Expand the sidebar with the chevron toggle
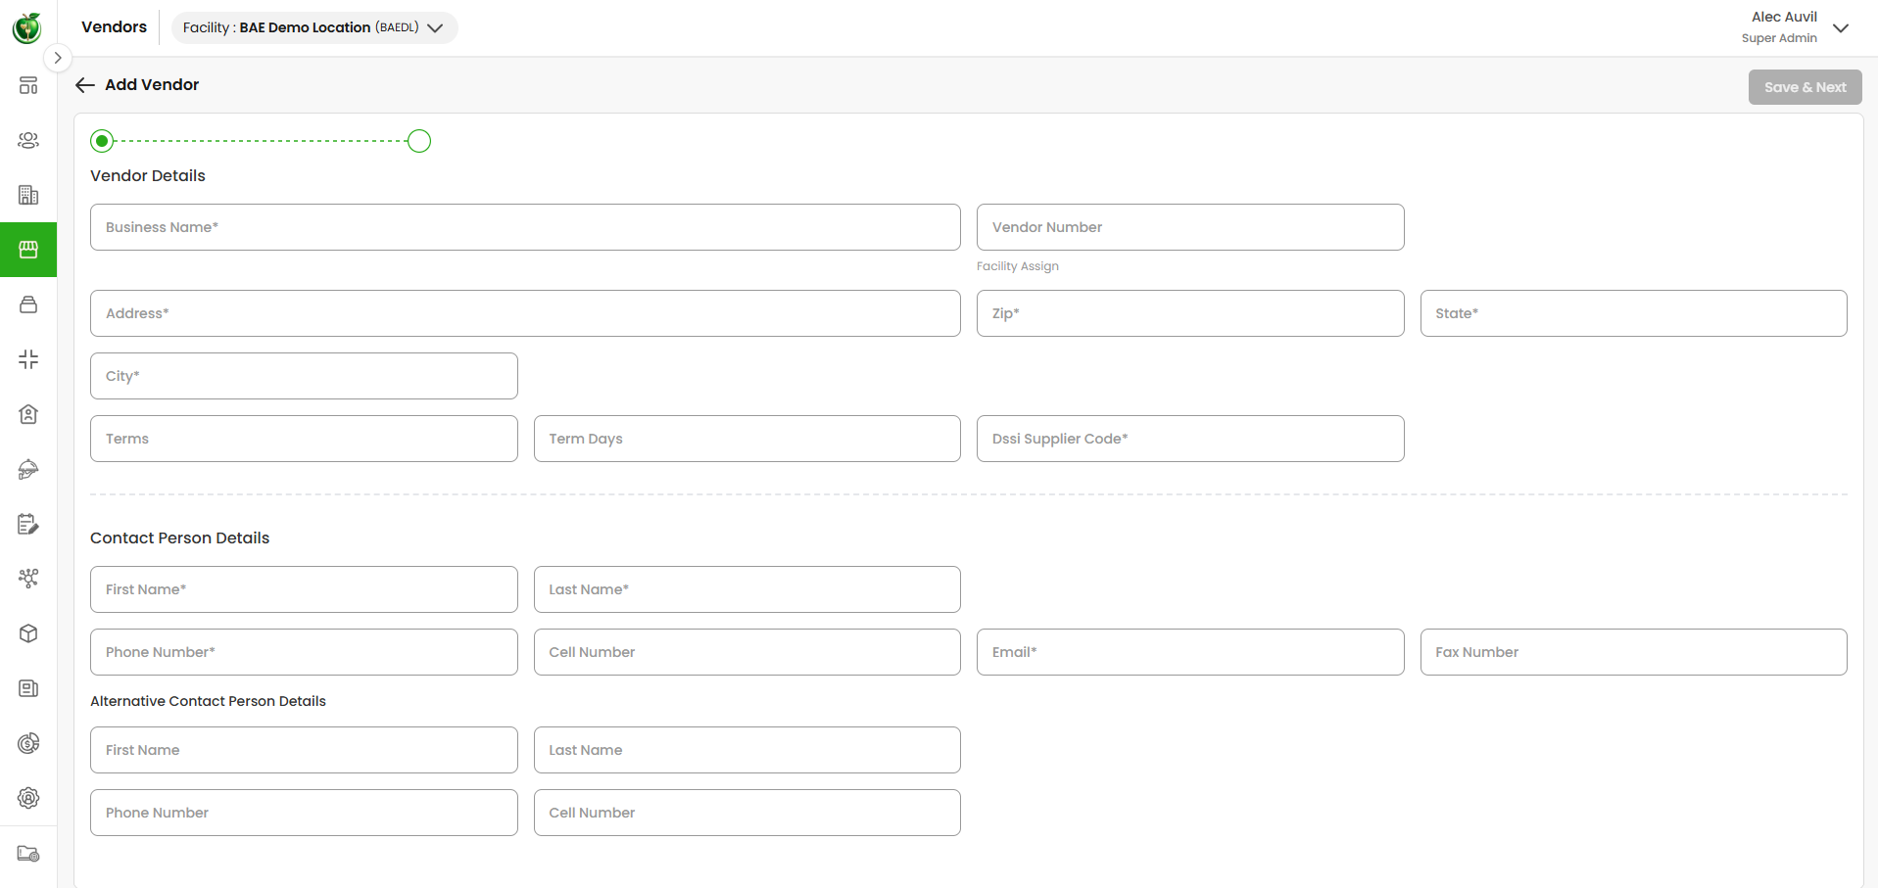This screenshot has height=888, width=1878. (x=58, y=58)
